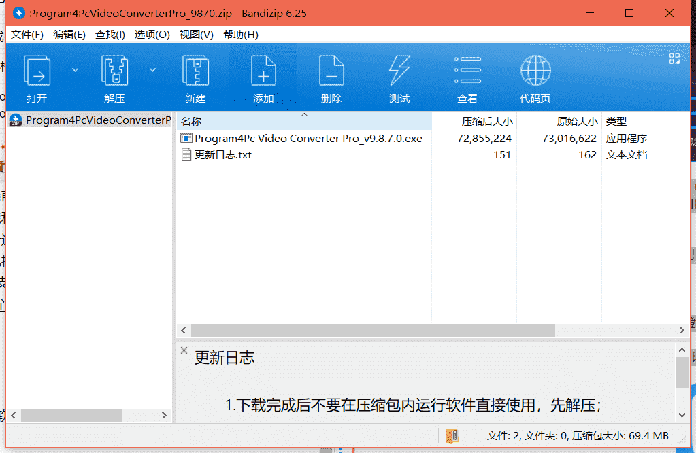Viewport: 696px width, 453px height.
Task: Click original size value 162
Action: 587,155
